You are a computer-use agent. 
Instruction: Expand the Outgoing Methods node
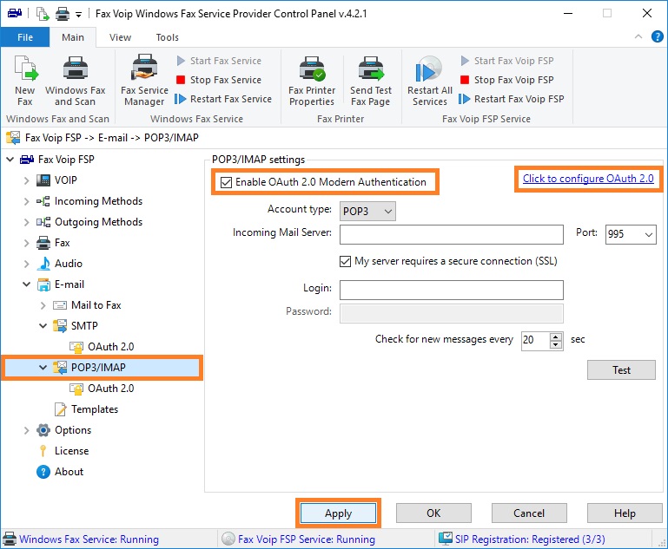[26, 222]
